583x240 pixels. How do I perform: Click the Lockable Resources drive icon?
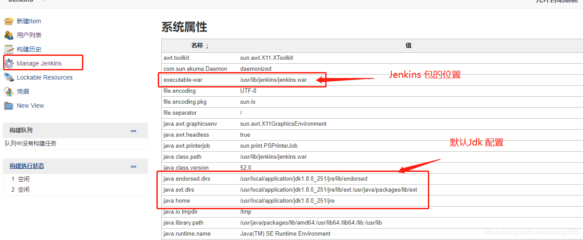click(9, 77)
